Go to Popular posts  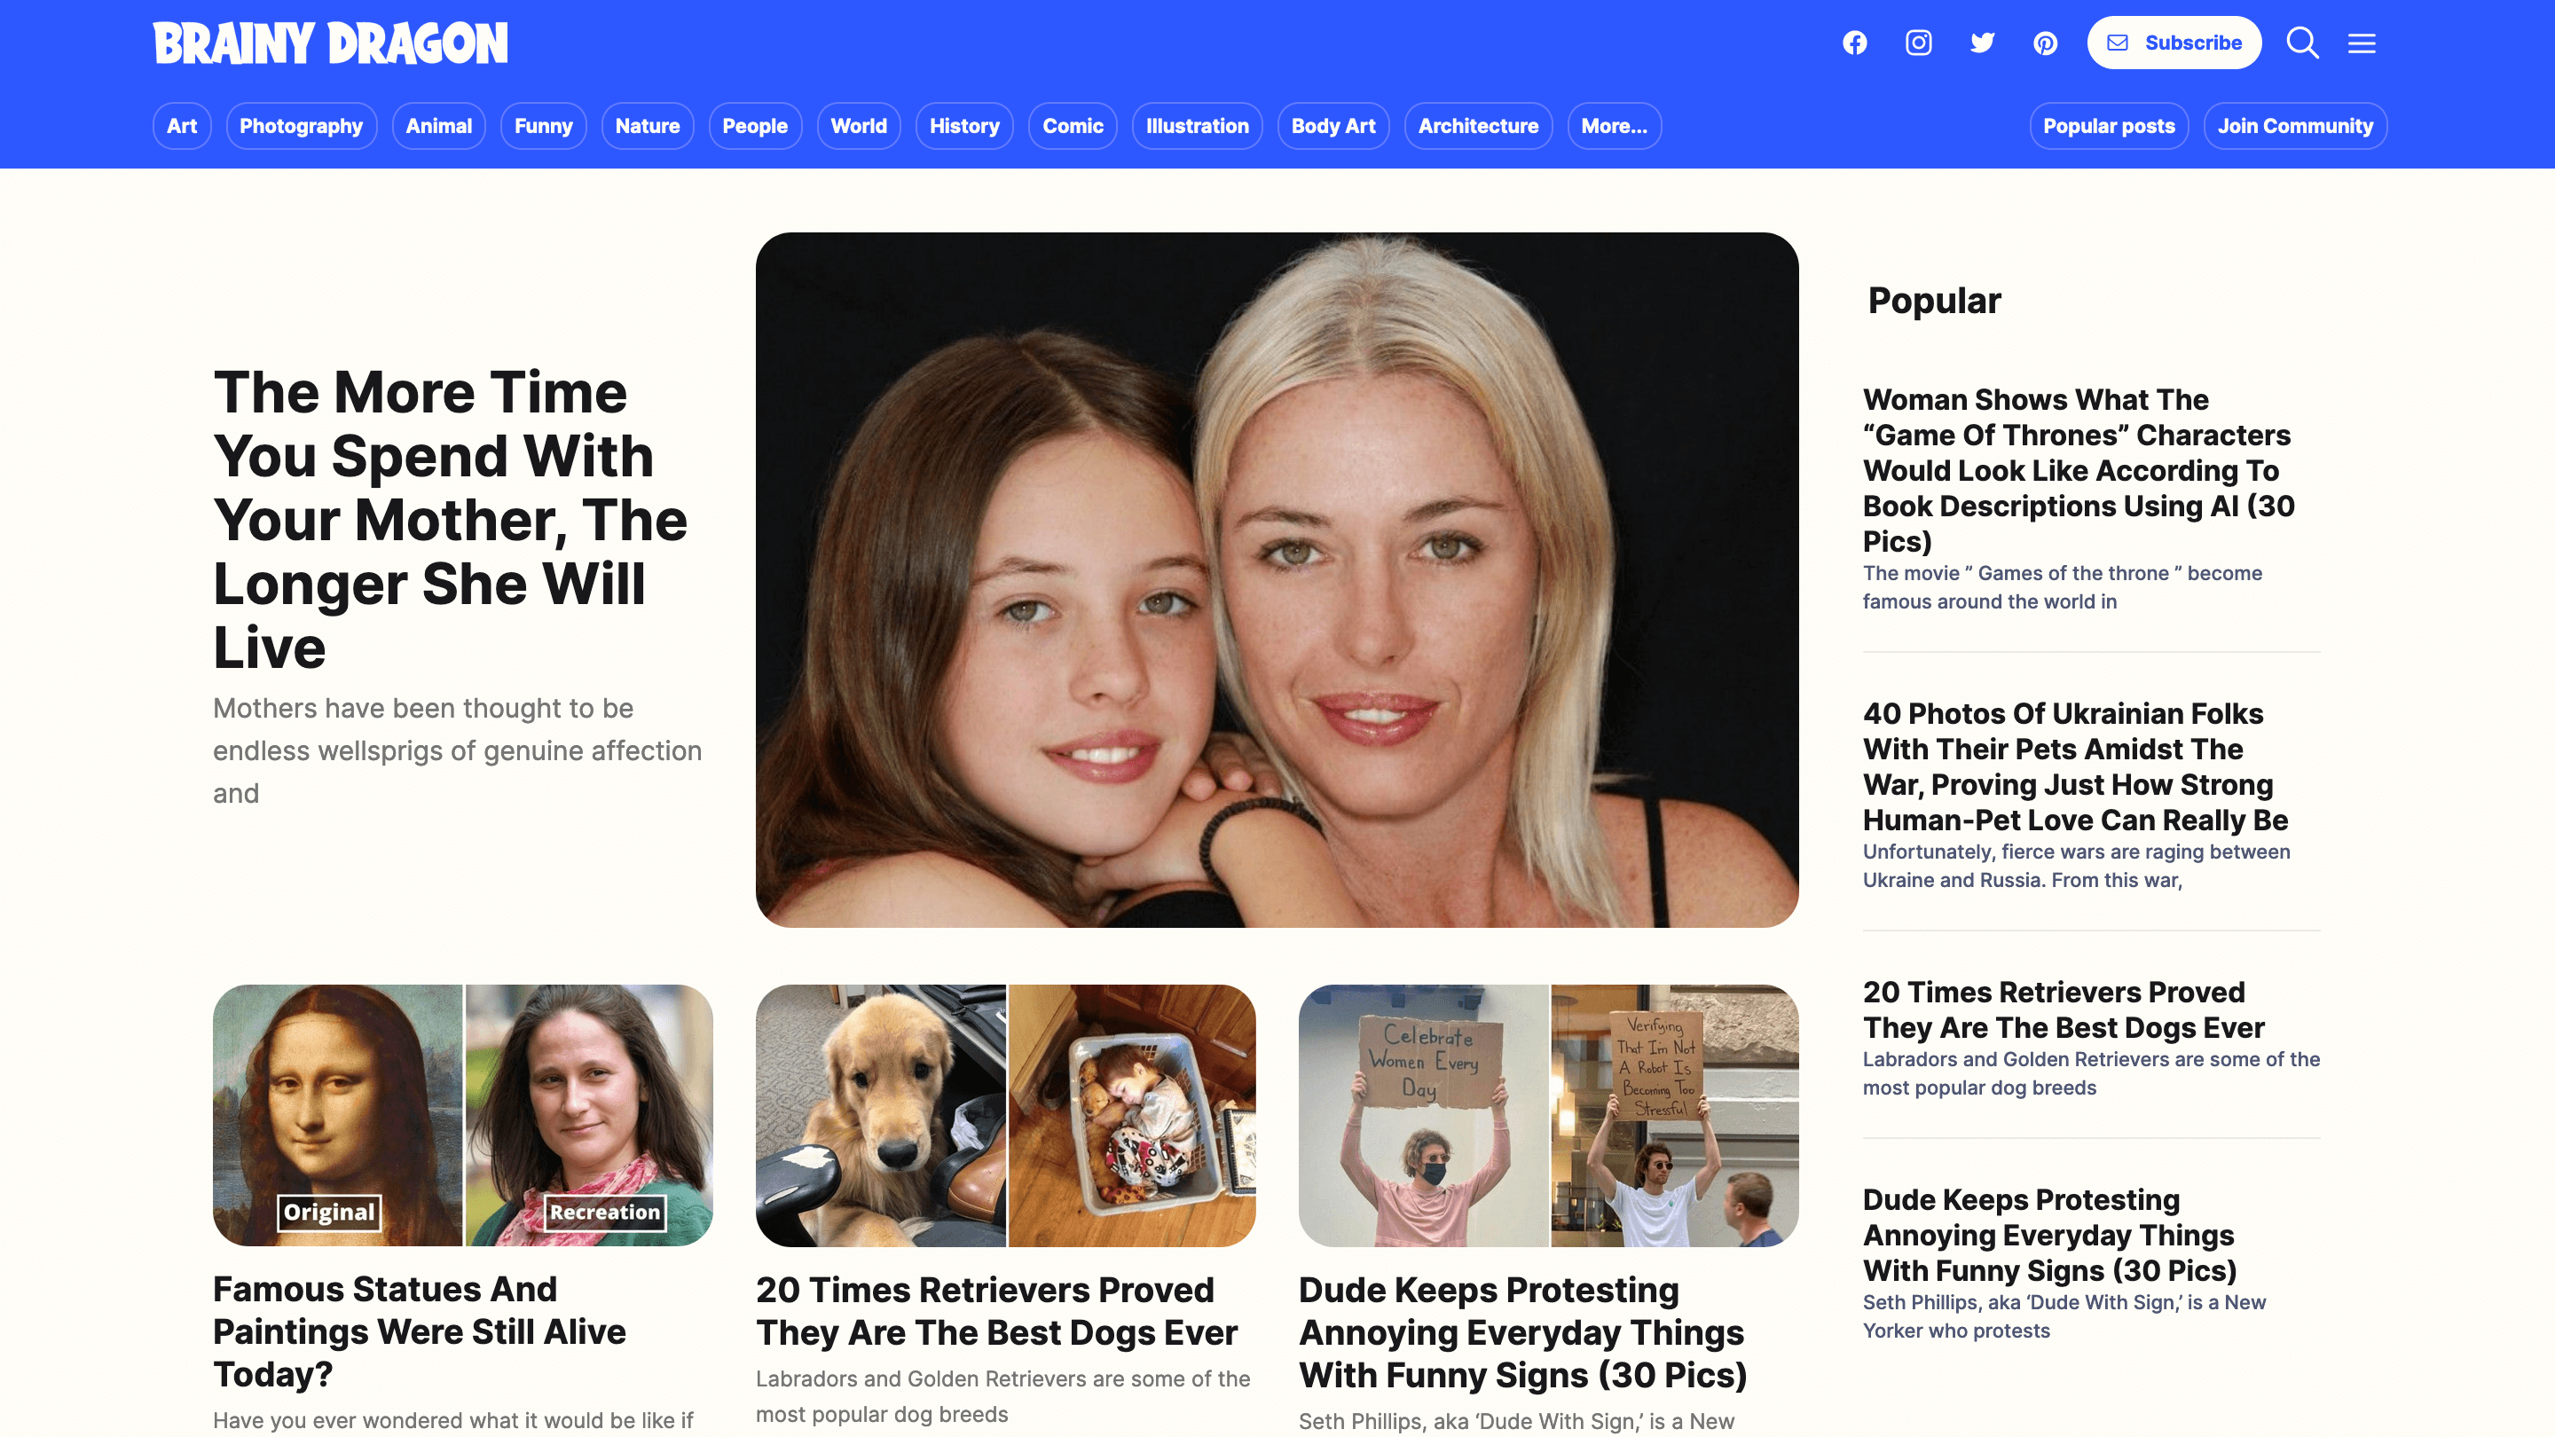point(2109,126)
